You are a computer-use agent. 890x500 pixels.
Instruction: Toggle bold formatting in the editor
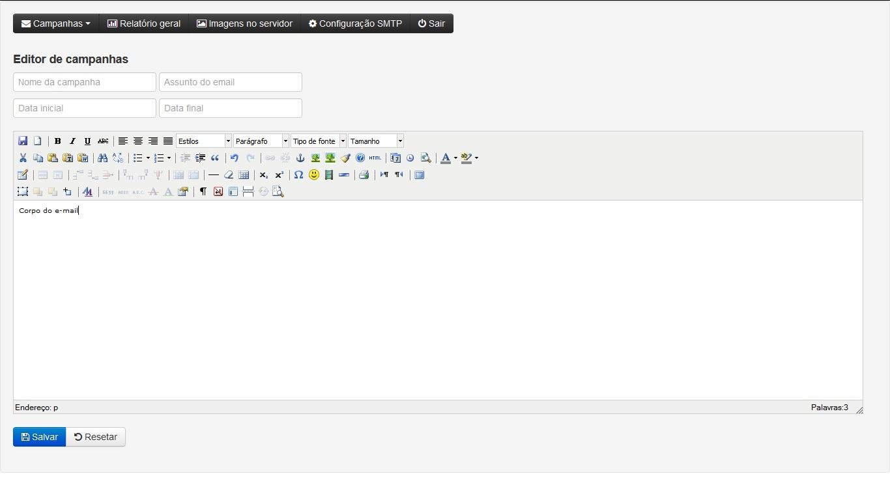click(x=57, y=141)
